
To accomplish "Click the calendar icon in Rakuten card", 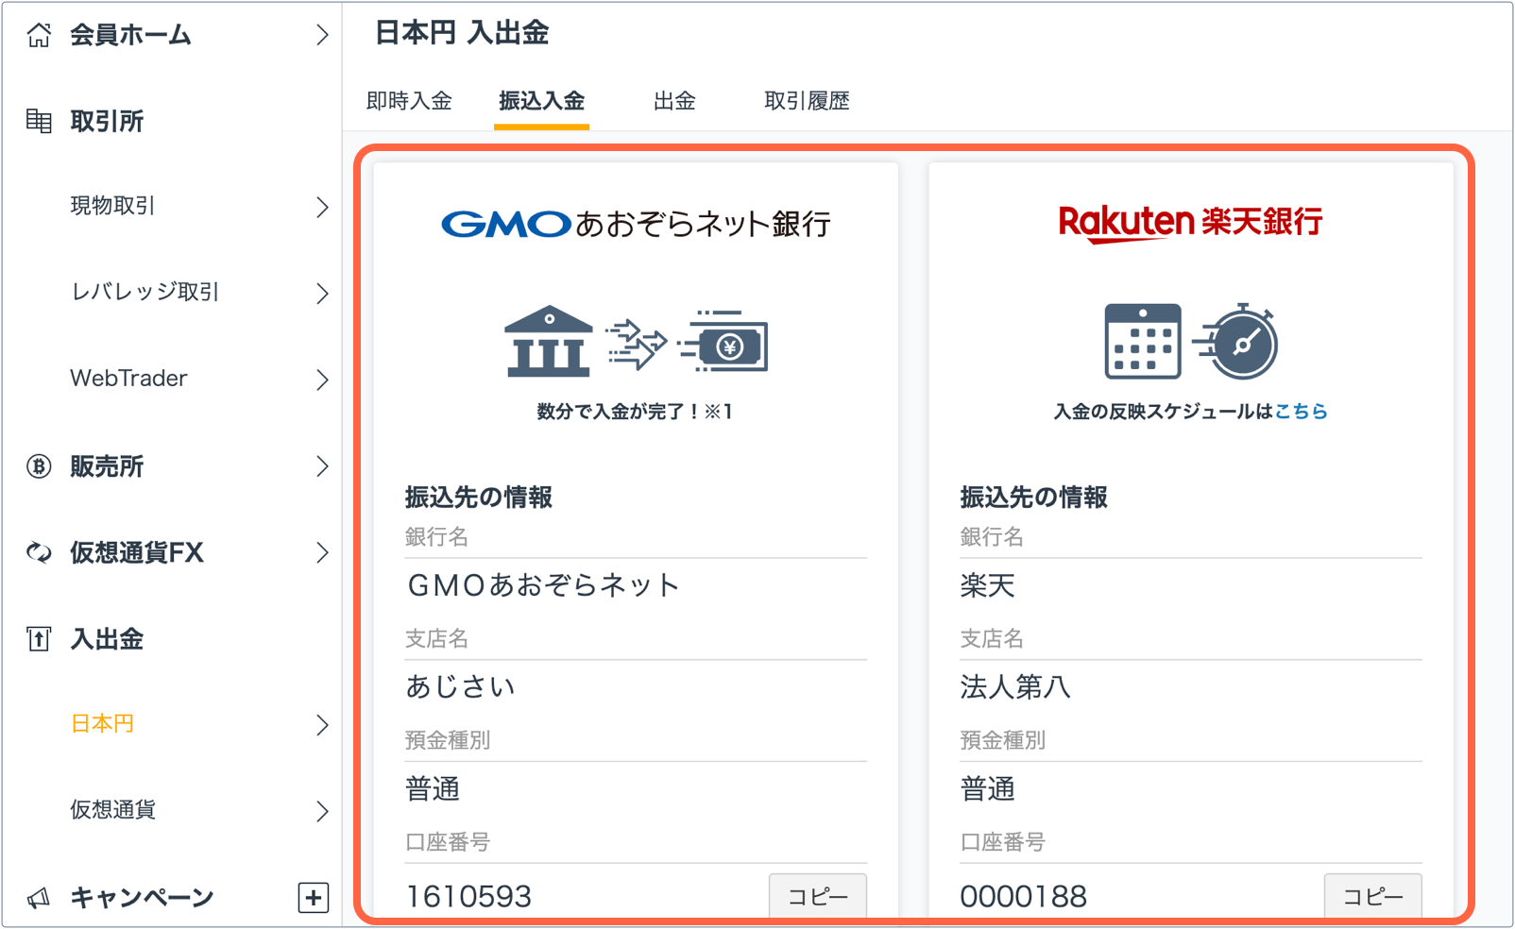I will tap(1143, 341).
